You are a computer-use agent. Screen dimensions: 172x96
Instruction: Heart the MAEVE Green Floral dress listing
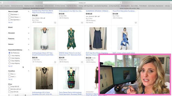(x=82, y=62)
